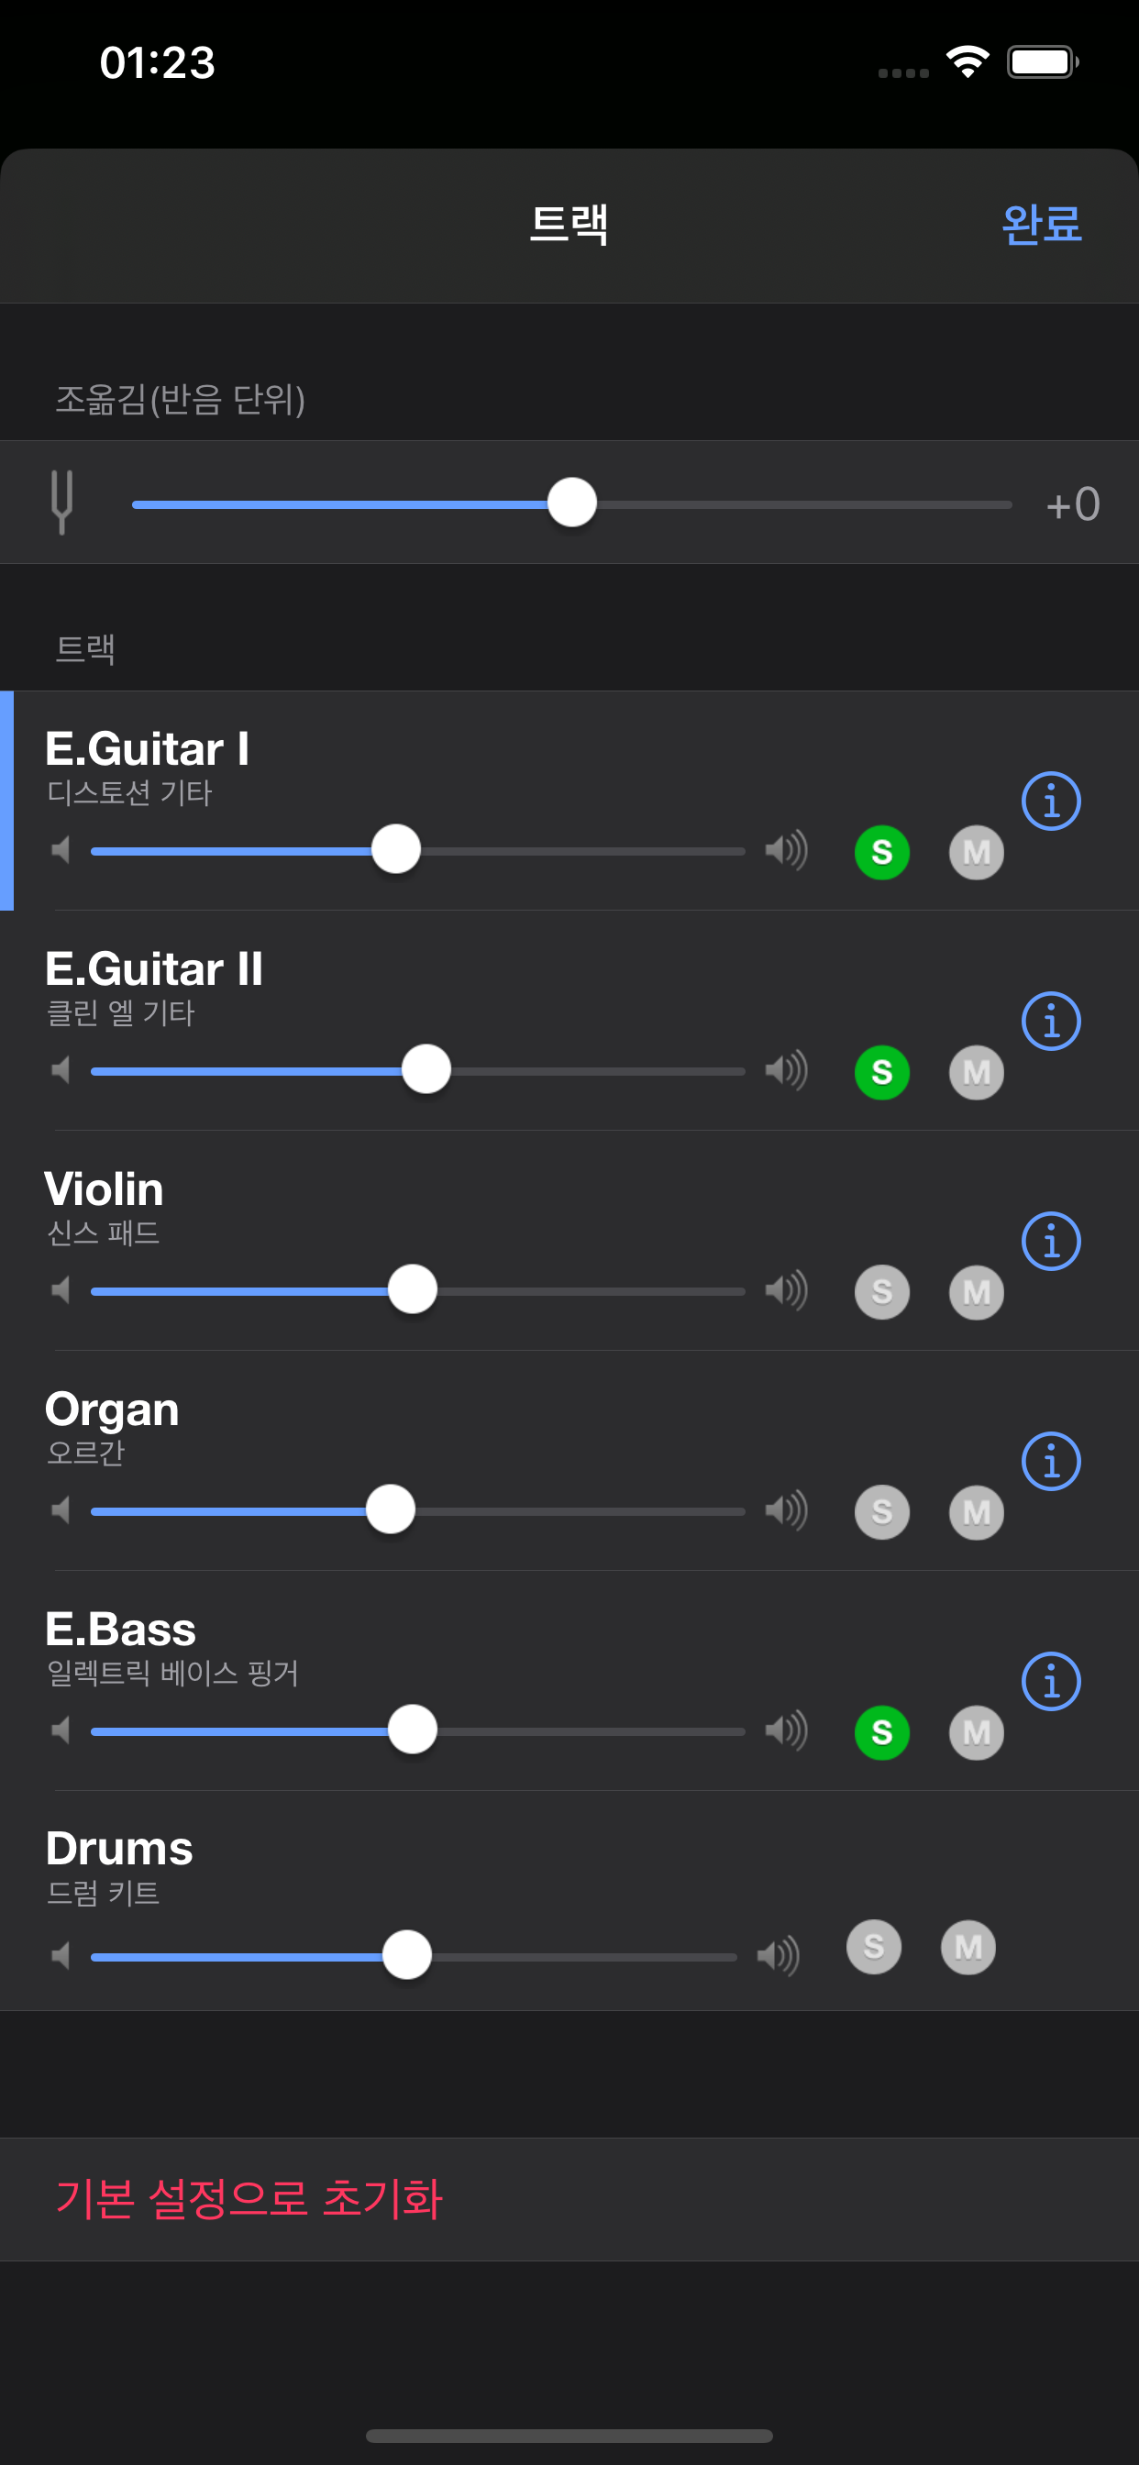The height and width of the screenshot is (2465, 1139).
Task: Select the Drums track row title
Action: pyautogui.click(x=119, y=1849)
